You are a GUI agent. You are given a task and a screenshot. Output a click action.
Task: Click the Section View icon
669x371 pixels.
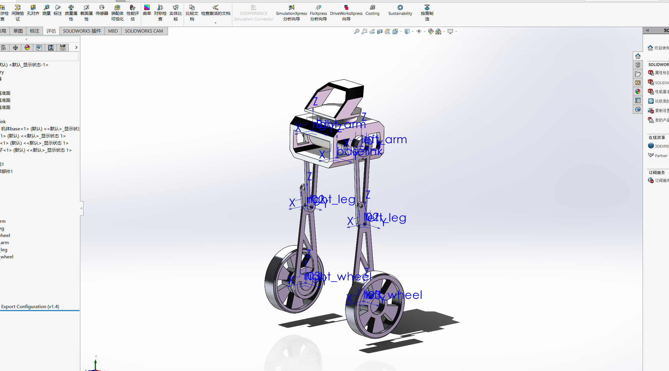380,31
